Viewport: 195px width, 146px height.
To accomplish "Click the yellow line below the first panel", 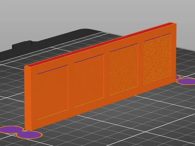I will click(52, 115).
